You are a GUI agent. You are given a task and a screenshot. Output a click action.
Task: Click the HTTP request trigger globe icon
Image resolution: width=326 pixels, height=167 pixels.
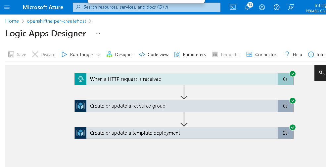click(81, 79)
